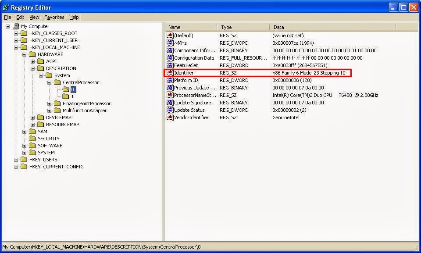
Task: Select the FeatureSet value name
Action: tap(186, 65)
